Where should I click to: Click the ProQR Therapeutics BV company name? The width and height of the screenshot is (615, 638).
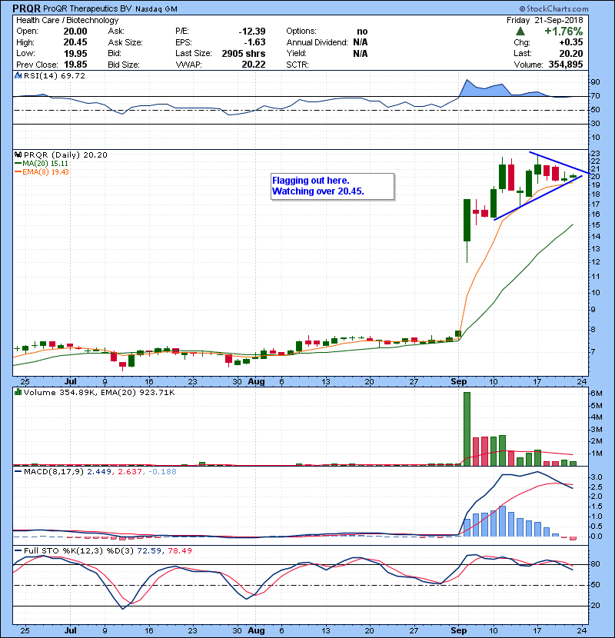87,8
